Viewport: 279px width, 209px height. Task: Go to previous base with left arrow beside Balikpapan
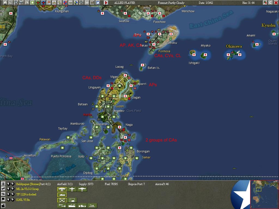pos(9,184)
